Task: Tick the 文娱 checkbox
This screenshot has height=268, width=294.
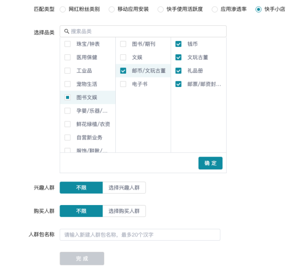Action: tap(123, 57)
